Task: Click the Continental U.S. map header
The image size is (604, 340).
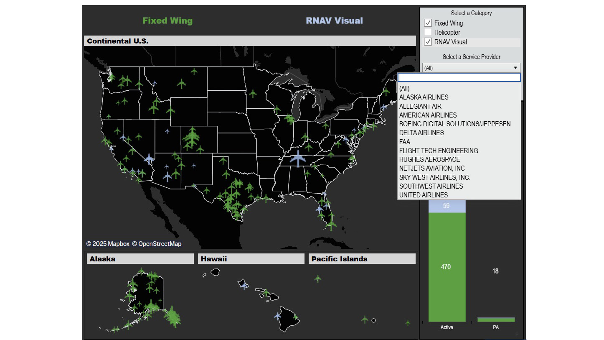Action: pos(250,41)
